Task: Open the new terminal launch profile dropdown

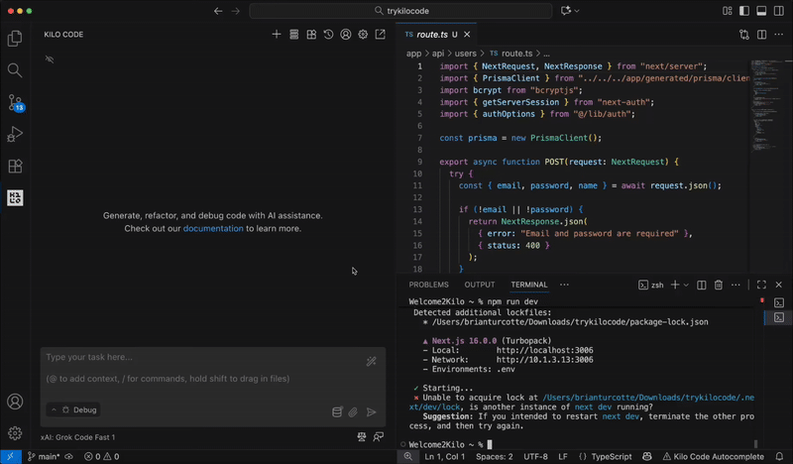Action: pyautogui.click(x=686, y=285)
